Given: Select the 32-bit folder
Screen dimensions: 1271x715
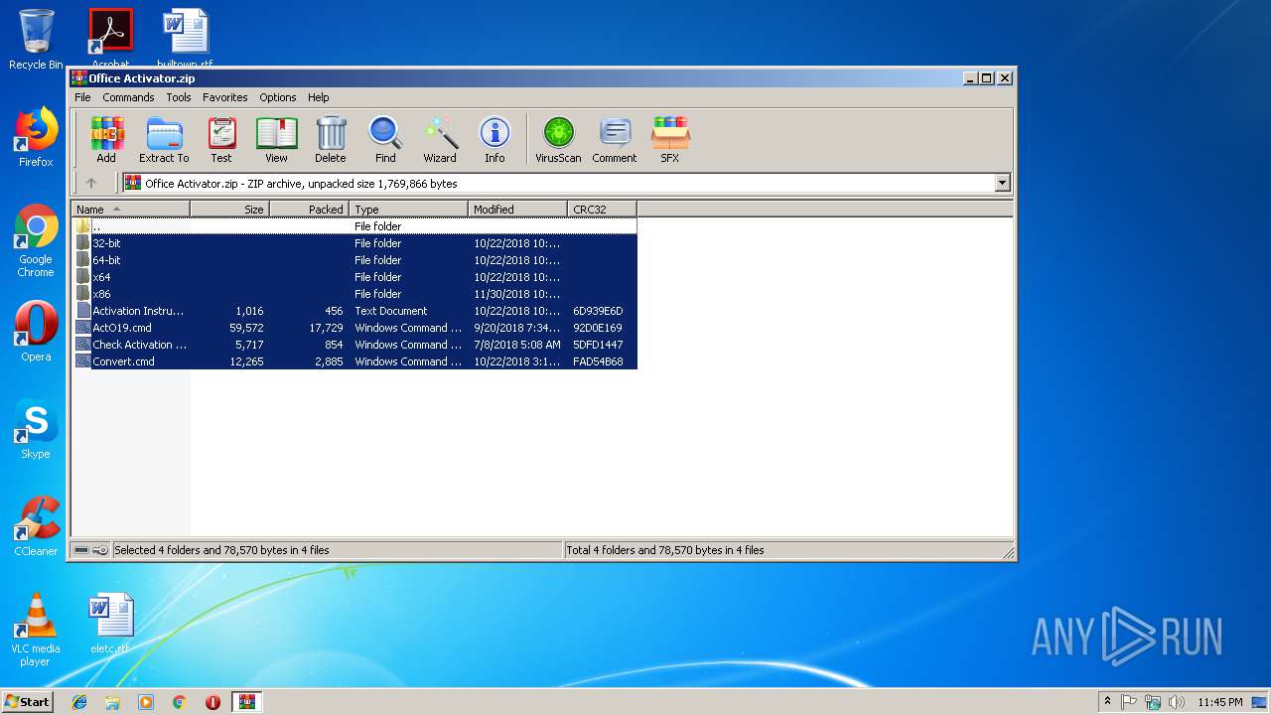Looking at the screenshot, I should 354,243.
